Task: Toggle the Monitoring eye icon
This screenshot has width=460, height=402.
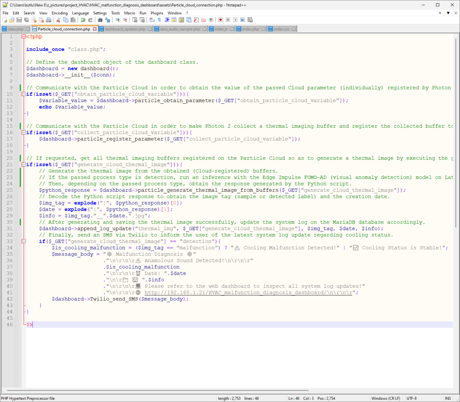Action: pyautogui.click(x=211, y=20)
